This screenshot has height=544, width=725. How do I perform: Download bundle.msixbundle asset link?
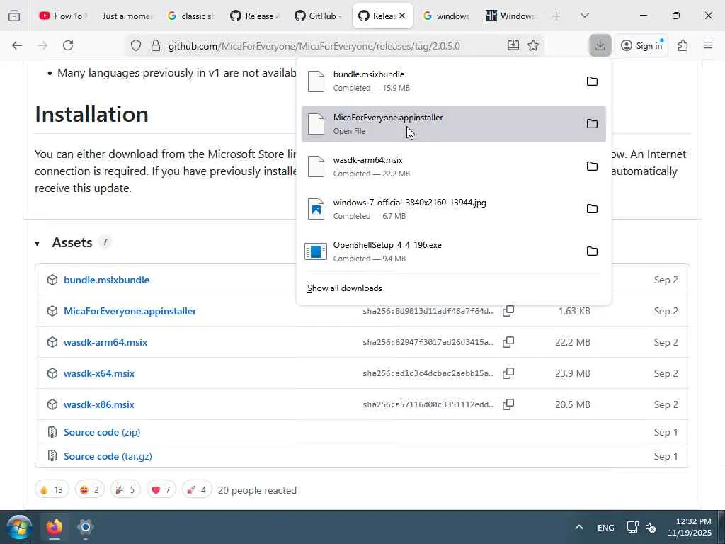click(x=106, y=280)
